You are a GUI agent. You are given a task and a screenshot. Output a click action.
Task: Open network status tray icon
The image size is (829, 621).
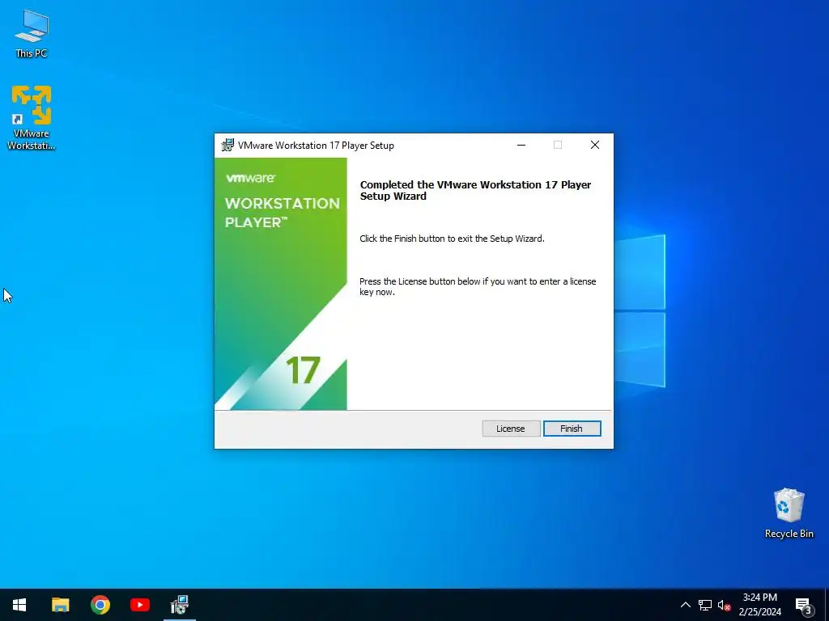pos(705,605)
